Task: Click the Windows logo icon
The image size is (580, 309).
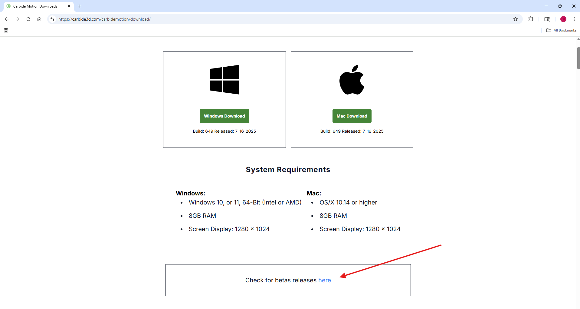Action: point(224,80)
